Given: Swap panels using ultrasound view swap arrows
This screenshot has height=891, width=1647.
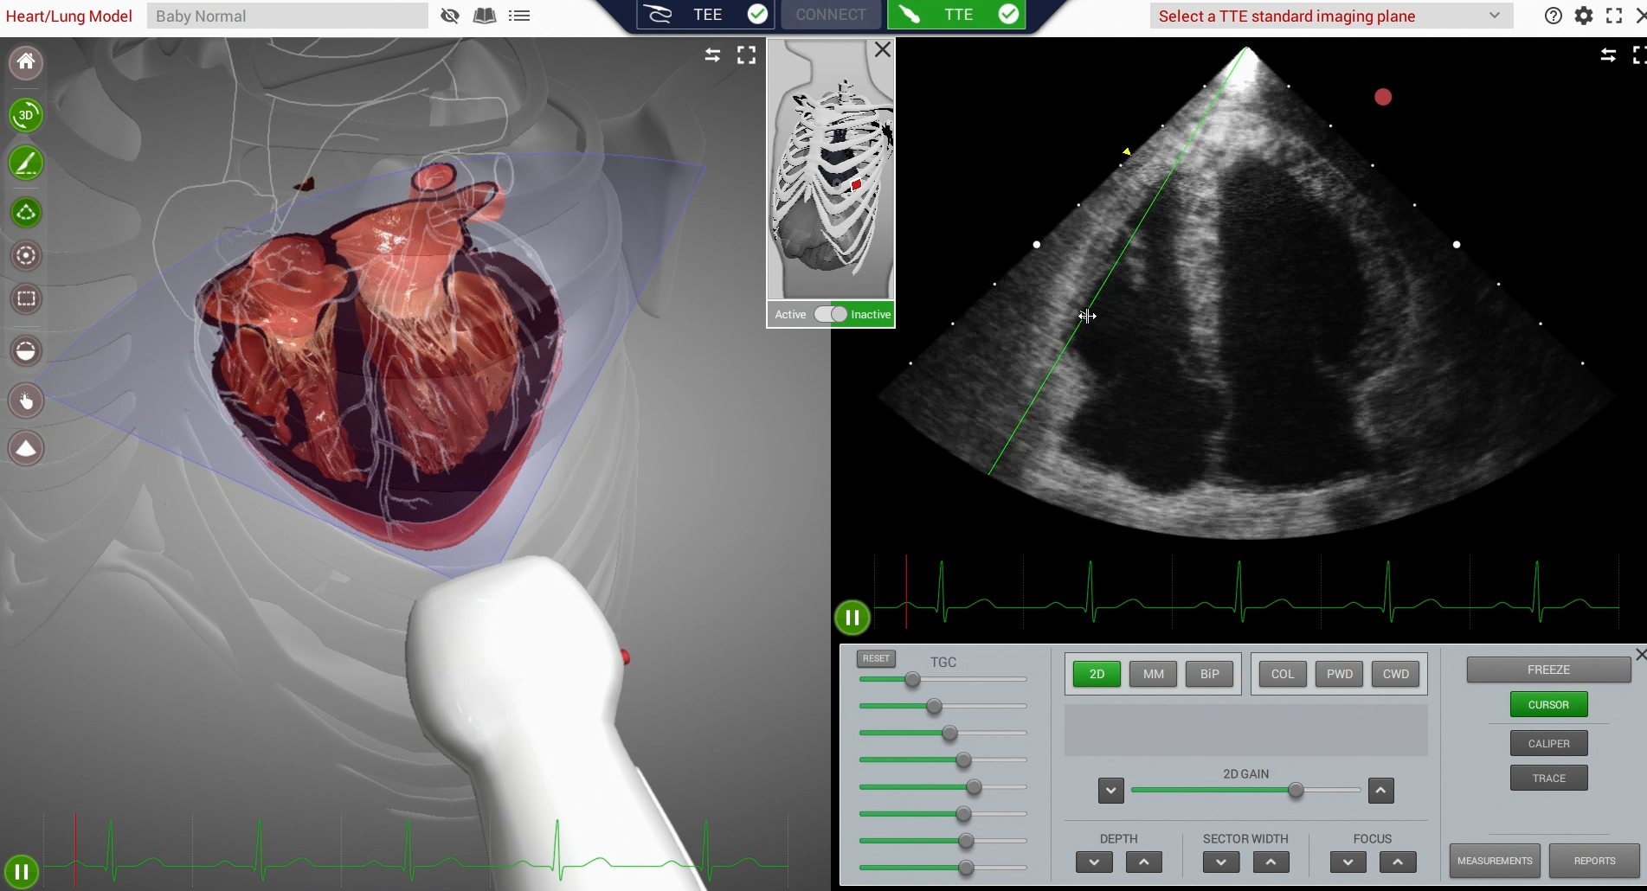Looking at the screenshot, I should (x=1608, y=55).
